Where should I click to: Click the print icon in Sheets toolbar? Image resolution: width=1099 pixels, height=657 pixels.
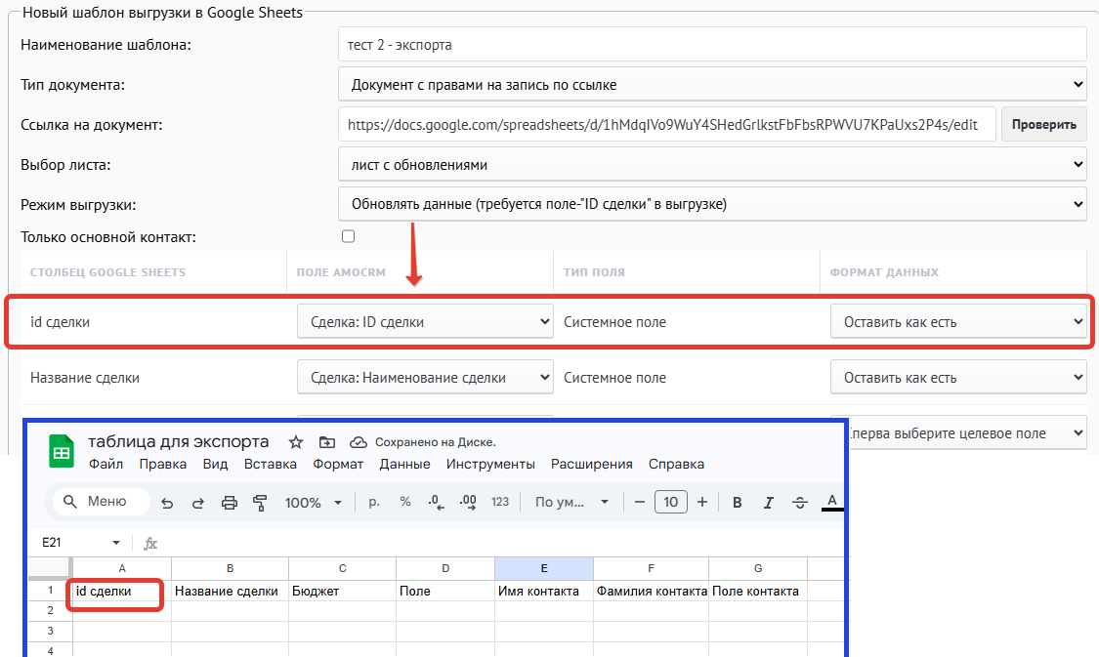coord(230,502)
